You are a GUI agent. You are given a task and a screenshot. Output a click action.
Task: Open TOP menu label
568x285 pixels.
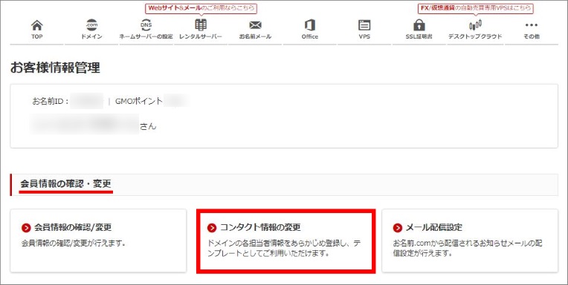pos(36,36)
